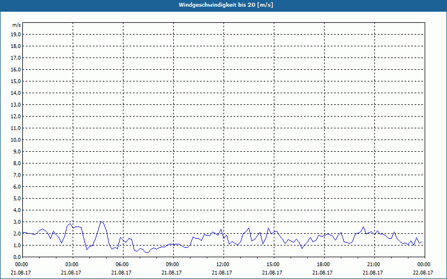Click the '17,0' y-axis value
This screenshot has height=279, width=447.
pyautogui.click(x=16, y=58)
